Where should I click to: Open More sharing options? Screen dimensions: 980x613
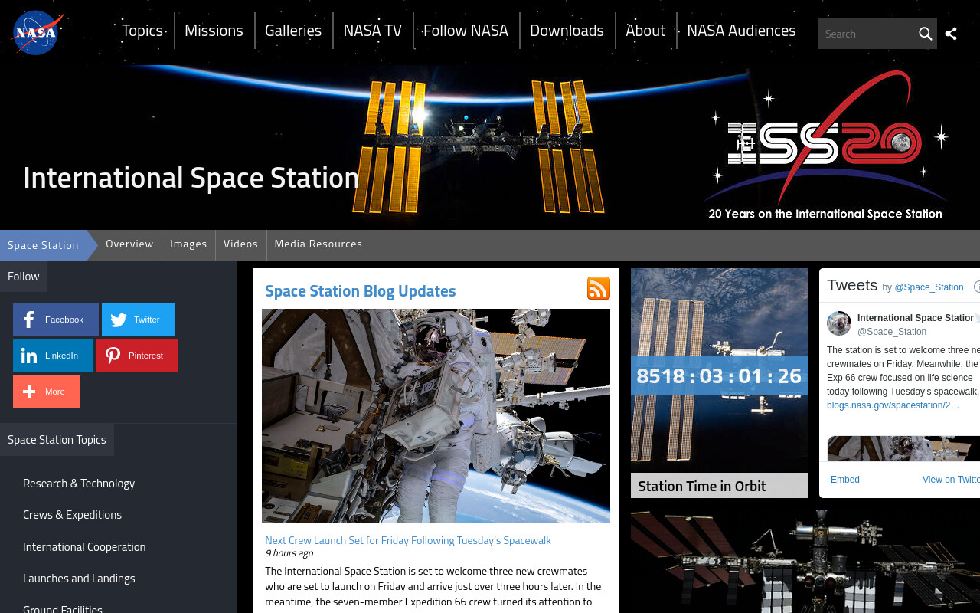[x=47, y=392]
